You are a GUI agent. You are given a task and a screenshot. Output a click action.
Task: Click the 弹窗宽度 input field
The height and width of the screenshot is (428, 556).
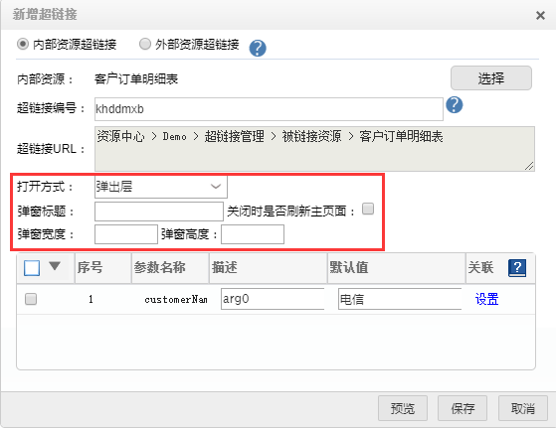[x=126, y=234]
